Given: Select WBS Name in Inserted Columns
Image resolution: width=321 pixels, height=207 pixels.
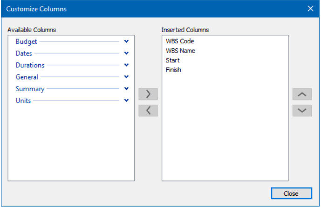Looking at the screenshot, I should 180,51.
